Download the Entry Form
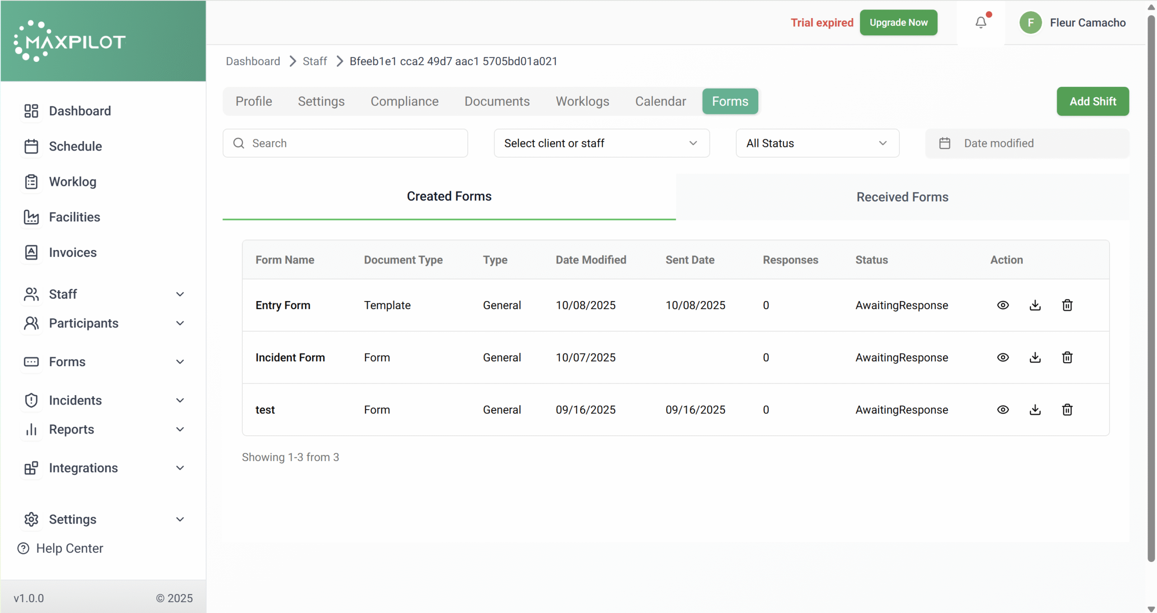Viewport: 1157px width, 613px height. click(x=1035, y=305)
